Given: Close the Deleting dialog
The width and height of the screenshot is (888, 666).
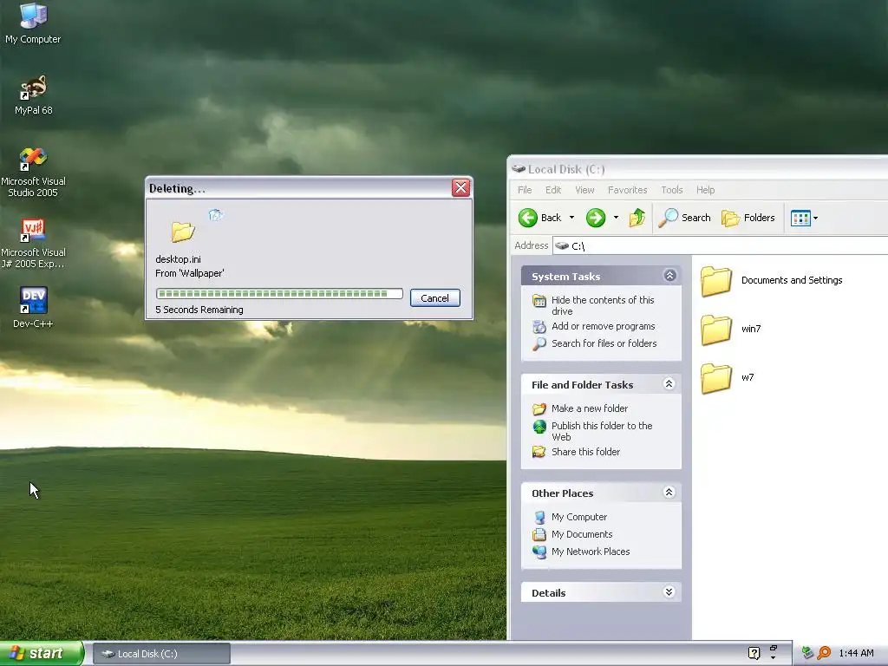Looking at the screenshot, I should tap(460, 187).
